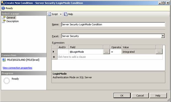Open the Facet combo box
Image resolution: width=171 pixels, height=102 pixels.
[x=113, y=36]
